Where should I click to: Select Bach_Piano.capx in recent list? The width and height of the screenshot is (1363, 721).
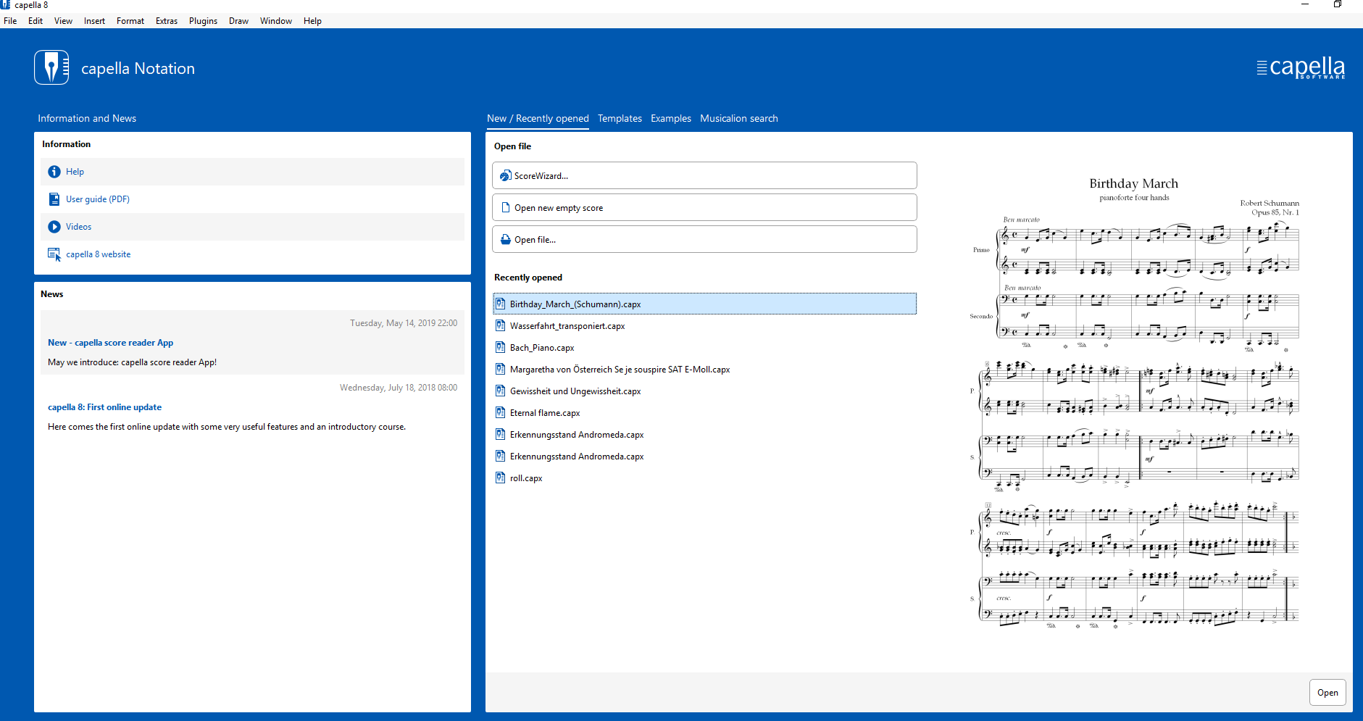tap(704, 347)
